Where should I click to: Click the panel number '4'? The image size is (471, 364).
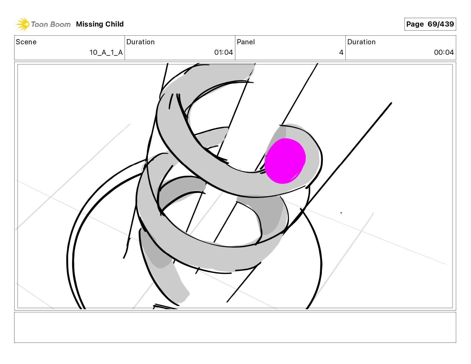[x=341, y=53]
